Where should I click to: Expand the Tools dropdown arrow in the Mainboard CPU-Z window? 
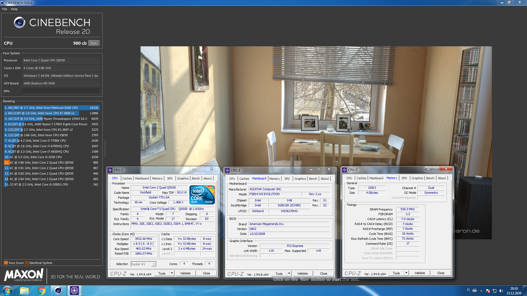pyautogui.click(x=289, y=274)
